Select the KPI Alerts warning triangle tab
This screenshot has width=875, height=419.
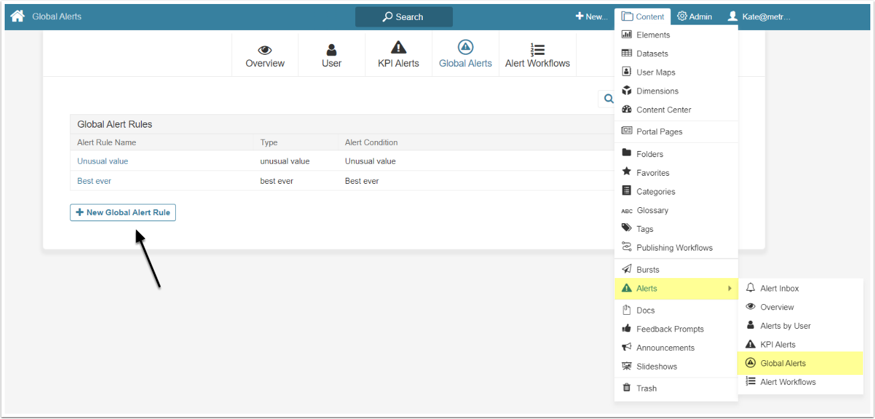[398, 47]
